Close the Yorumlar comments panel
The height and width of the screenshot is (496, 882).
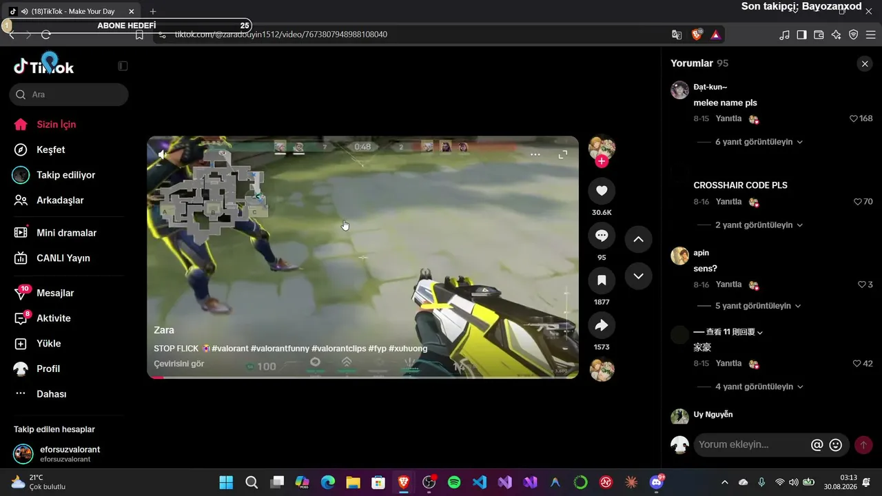click(x=865, y=63)
